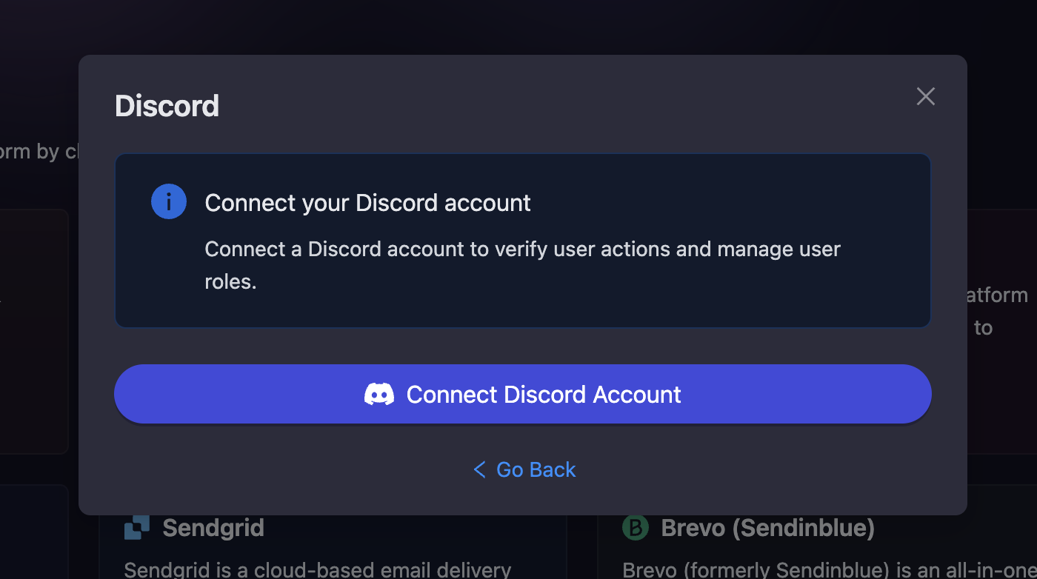
Task: Click the Discord logo inside the connect button
Action: click(x=380, y=394)
